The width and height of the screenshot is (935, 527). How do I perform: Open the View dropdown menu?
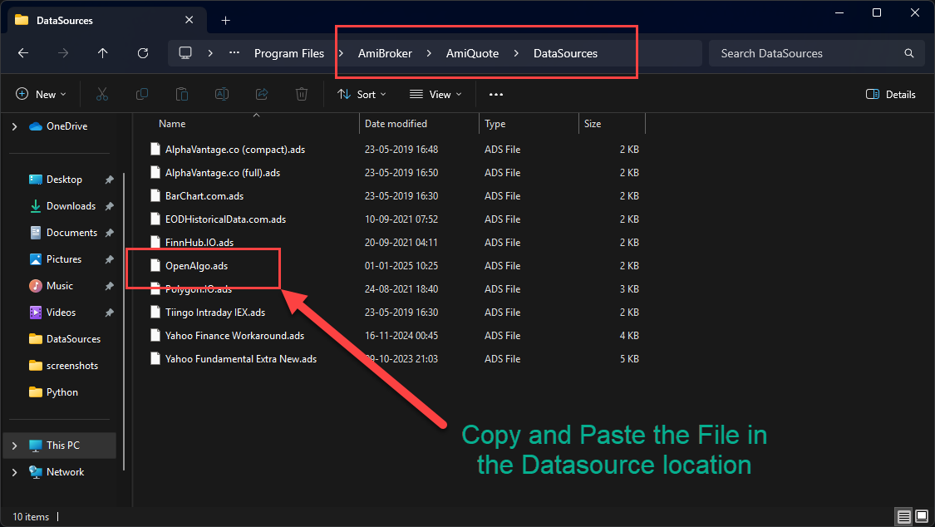point(436,94)
